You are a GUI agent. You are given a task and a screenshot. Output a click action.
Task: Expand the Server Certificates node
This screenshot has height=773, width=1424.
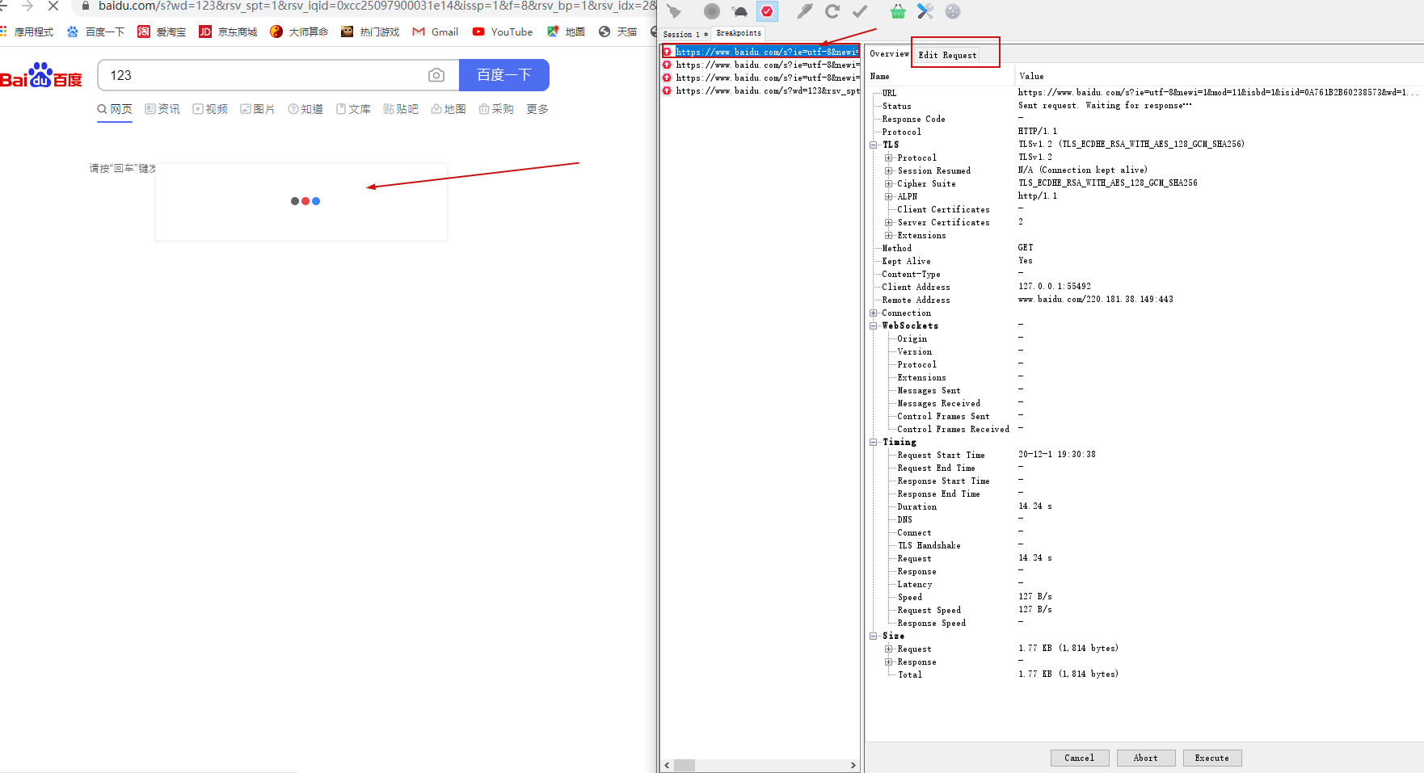[x=888, y=222]
